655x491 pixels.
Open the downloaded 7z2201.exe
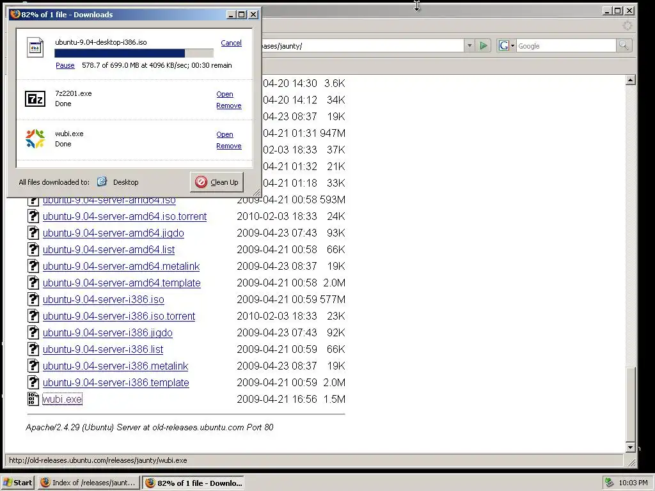[x=225, y=94]
